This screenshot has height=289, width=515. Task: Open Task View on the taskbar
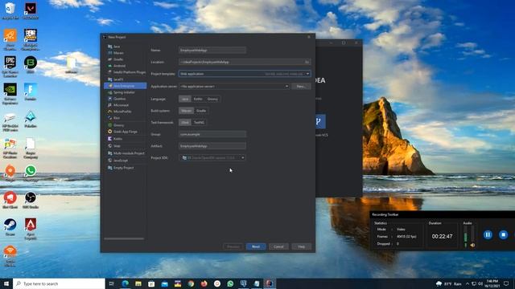click(x=111, y=283)
